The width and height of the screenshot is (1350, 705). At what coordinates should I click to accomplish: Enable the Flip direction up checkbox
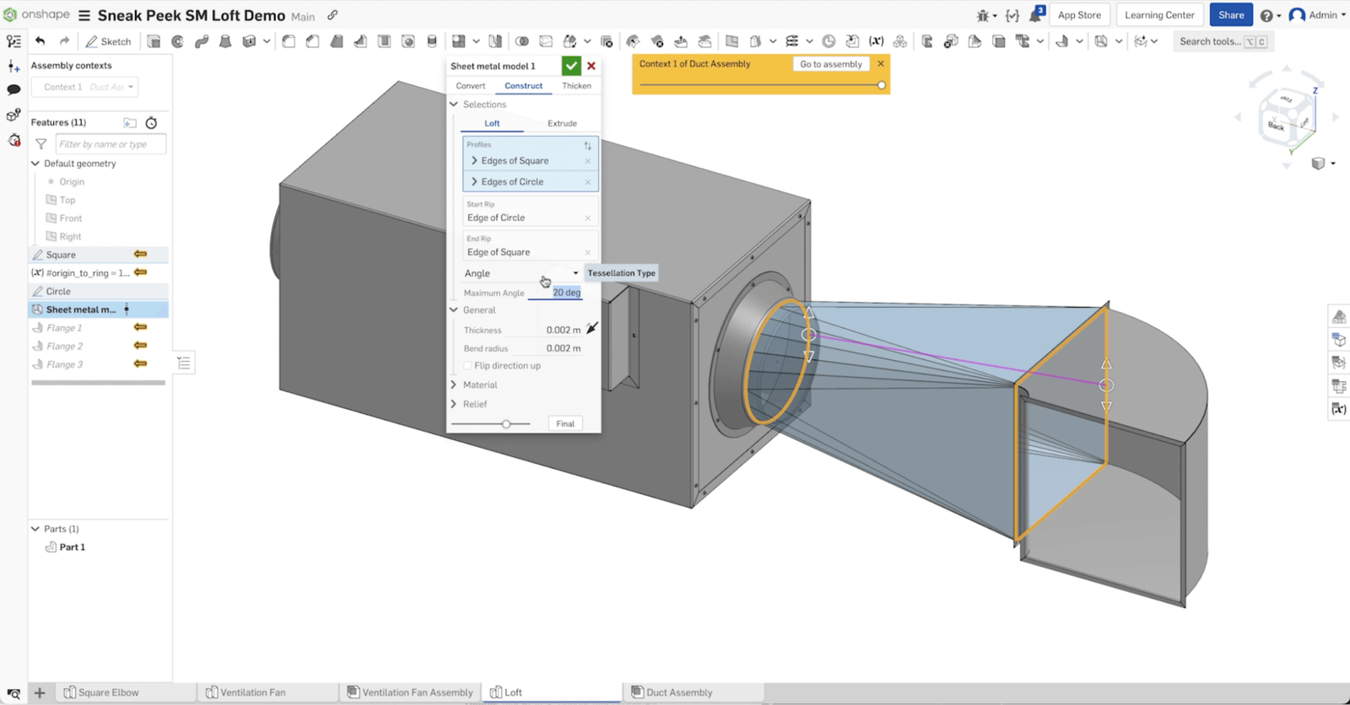tap(468, 366)
